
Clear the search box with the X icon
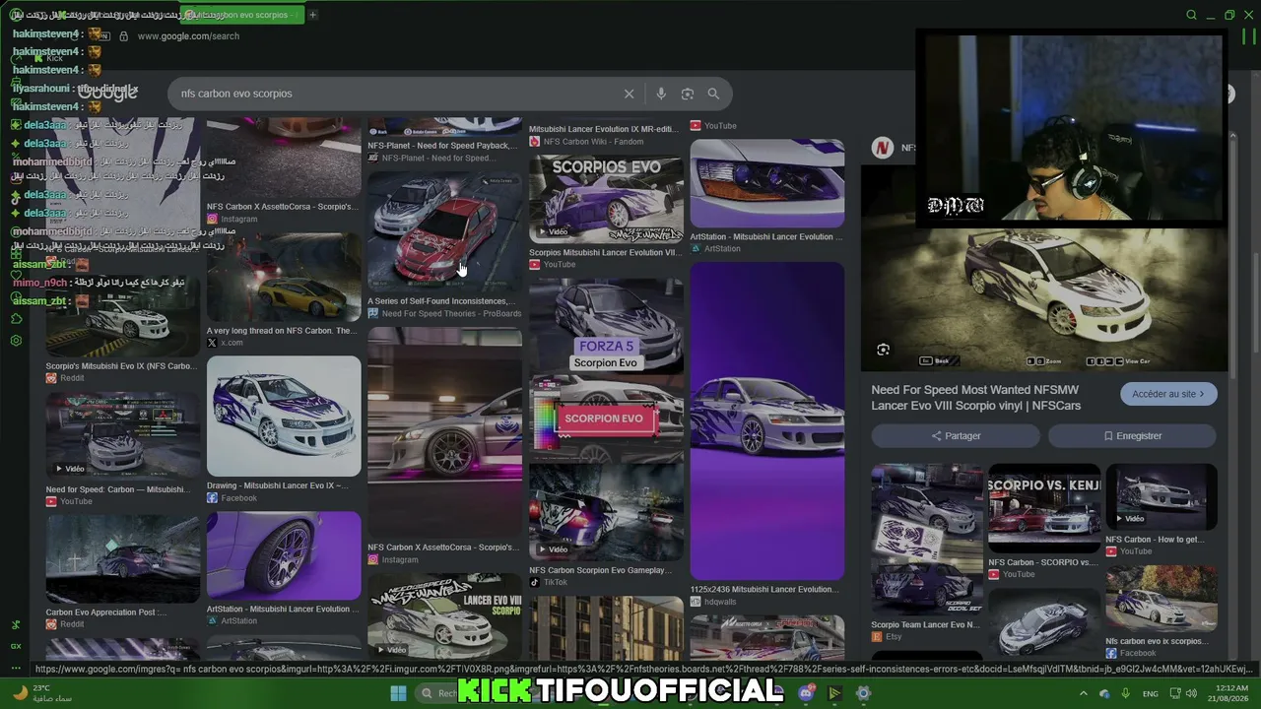629,94
